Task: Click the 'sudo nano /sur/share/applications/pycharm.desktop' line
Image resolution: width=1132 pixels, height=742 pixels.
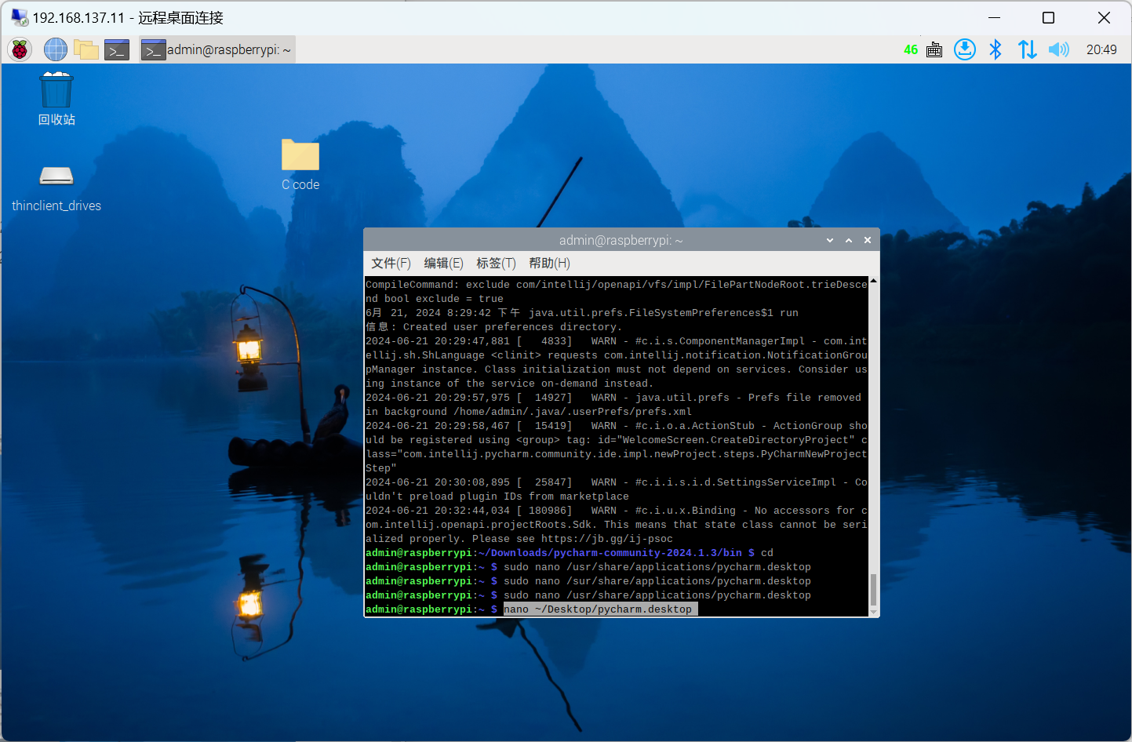Action: pyautogui.click(x=657, y=581)
